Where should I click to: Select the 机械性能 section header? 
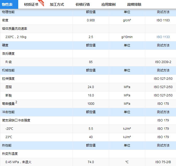tap(8, 70)
